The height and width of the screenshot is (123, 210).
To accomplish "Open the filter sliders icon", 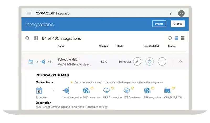I will (x=36, y=38).
